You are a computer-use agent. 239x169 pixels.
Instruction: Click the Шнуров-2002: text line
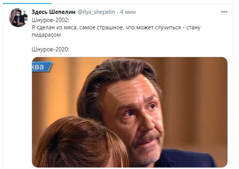(x=50, y=20)
